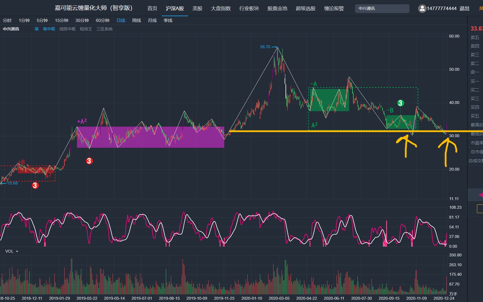This screenshot has height=302, width=483.
Task: Click the red +B pivot zone
Action: (36, 170)
